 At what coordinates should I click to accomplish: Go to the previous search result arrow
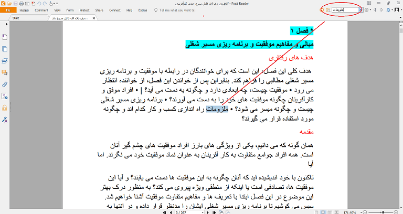375,10
